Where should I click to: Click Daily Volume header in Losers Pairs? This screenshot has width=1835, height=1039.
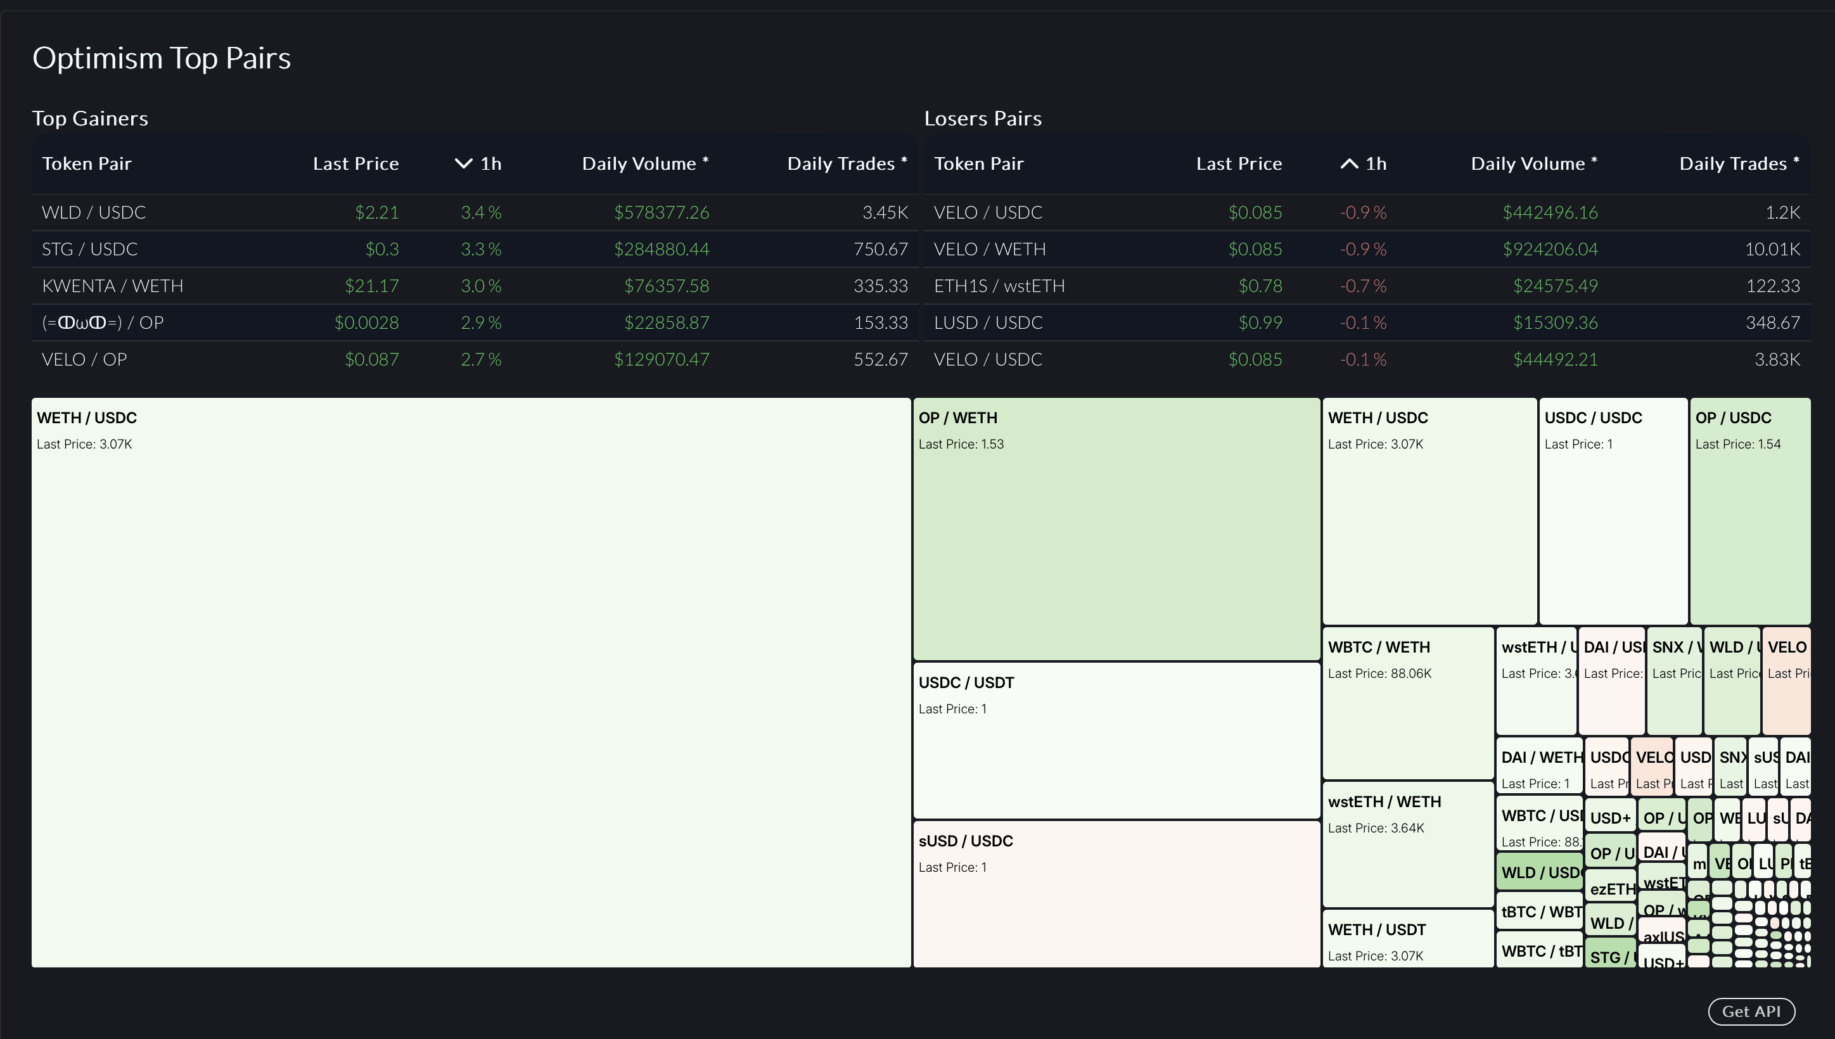[x=1534, y=163]
